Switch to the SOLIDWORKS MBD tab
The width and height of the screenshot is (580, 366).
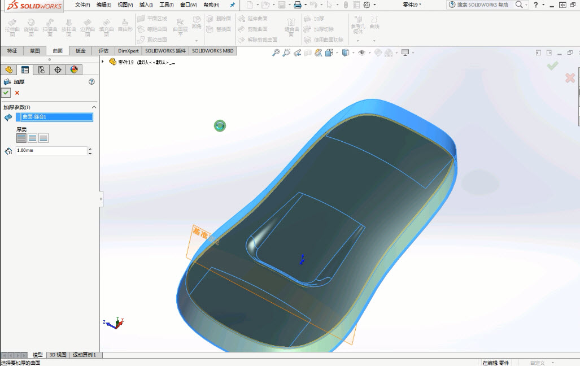coord(213,51)
